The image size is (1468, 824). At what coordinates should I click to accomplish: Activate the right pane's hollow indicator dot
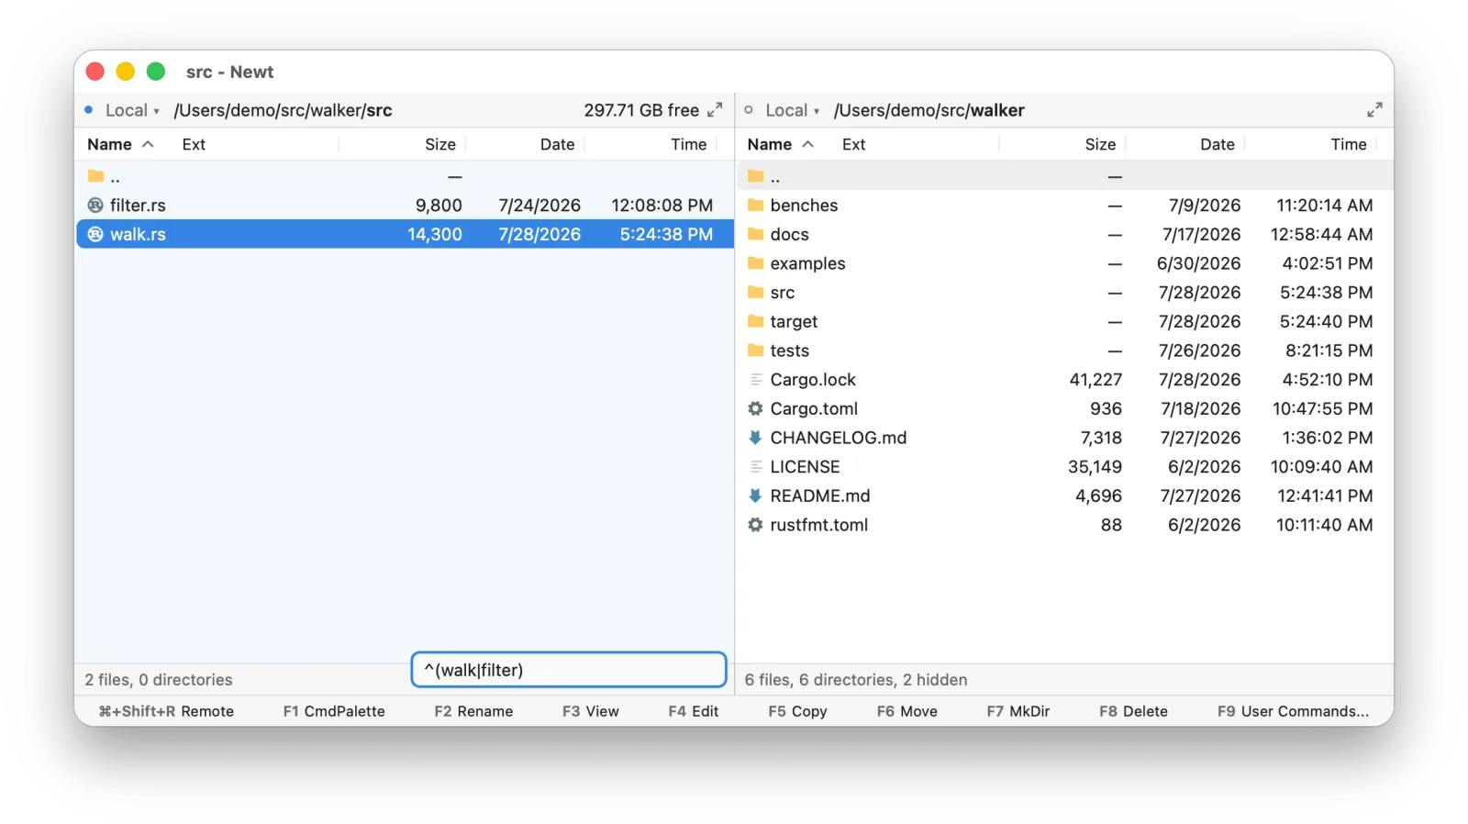[x=749, y=110]
